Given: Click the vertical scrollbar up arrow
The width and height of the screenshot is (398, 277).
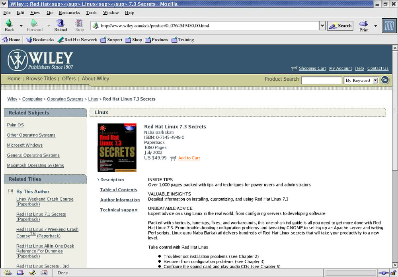Looking at the screenshot, I should pyautogui.click(x=395, y=48).
